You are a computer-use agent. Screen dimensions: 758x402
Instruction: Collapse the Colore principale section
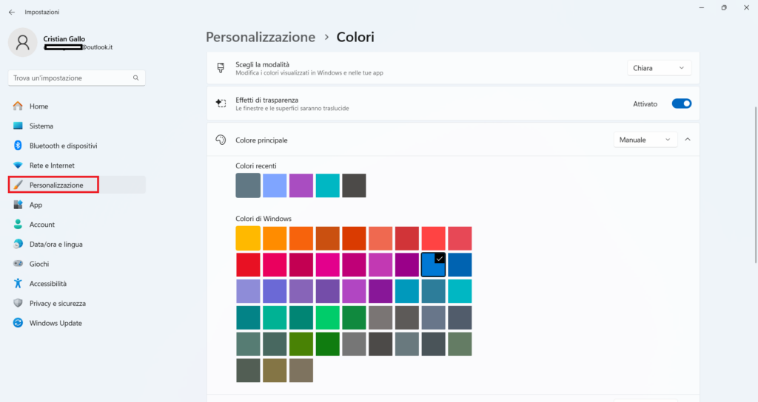click(x=688, y=140)
